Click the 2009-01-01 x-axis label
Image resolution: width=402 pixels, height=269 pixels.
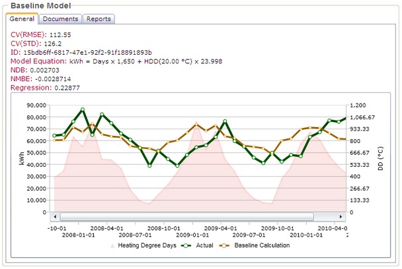coord(192,235)
